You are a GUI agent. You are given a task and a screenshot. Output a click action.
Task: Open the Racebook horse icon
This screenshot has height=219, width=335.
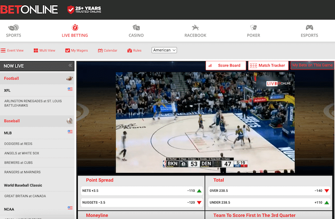point(195,28)
